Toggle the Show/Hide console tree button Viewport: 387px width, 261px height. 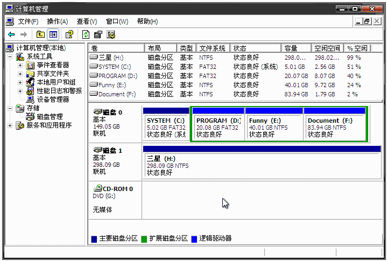pos(53,34)
